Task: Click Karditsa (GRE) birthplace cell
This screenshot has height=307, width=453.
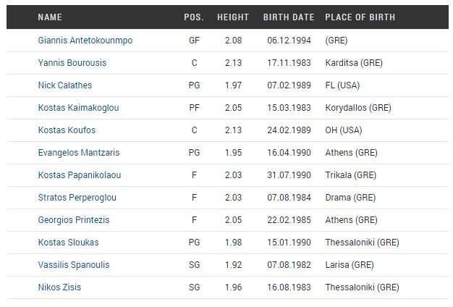Action: pyautogui.click(x=354, y=63)
